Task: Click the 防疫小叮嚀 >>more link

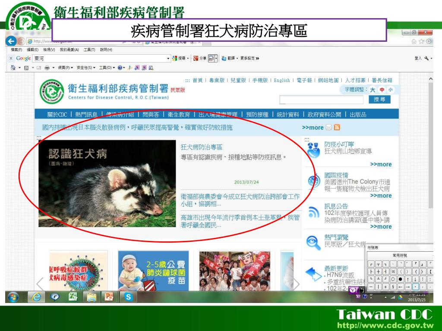Action: [381, 164]
